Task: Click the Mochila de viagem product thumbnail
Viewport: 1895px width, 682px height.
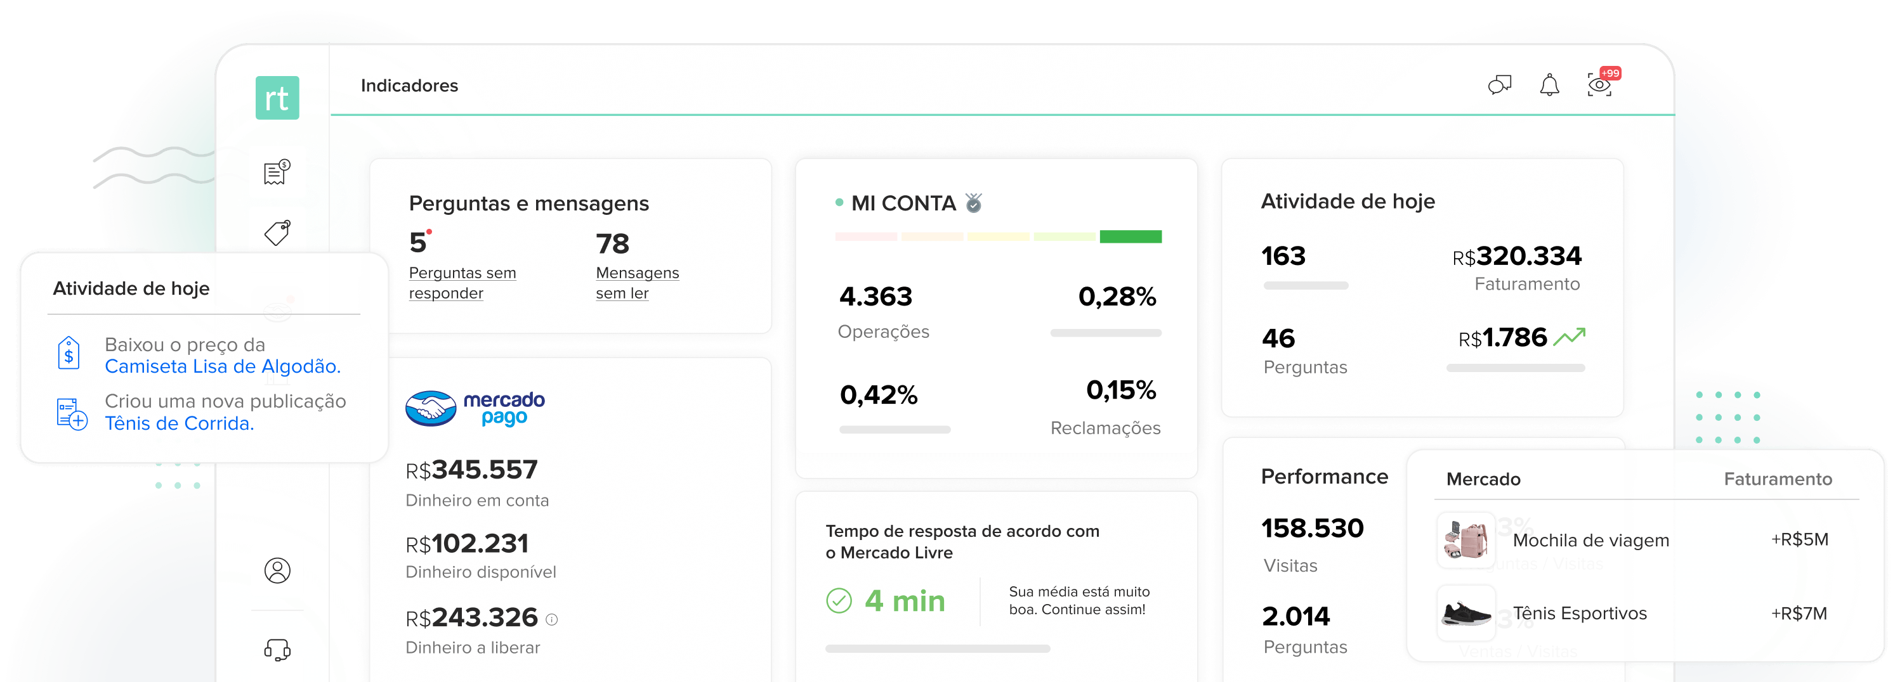Action: [1466, 540]
